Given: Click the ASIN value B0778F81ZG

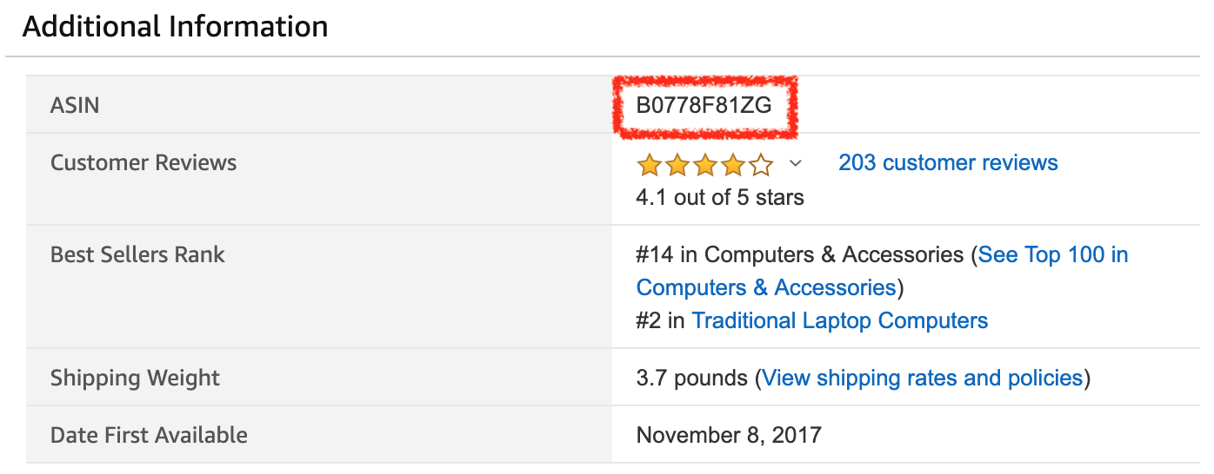Looking at the screenshot, I should [x=704, y=106].
